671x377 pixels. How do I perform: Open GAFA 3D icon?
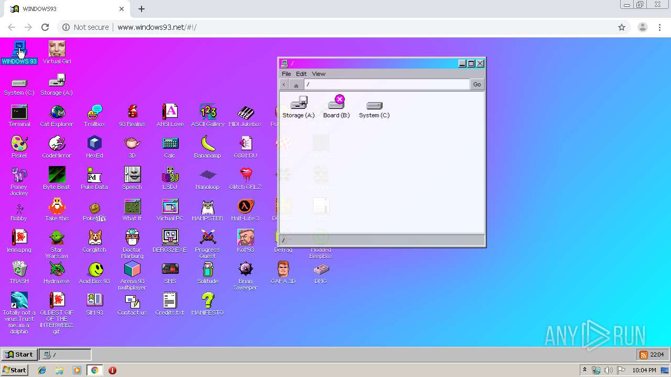point(283,273)
